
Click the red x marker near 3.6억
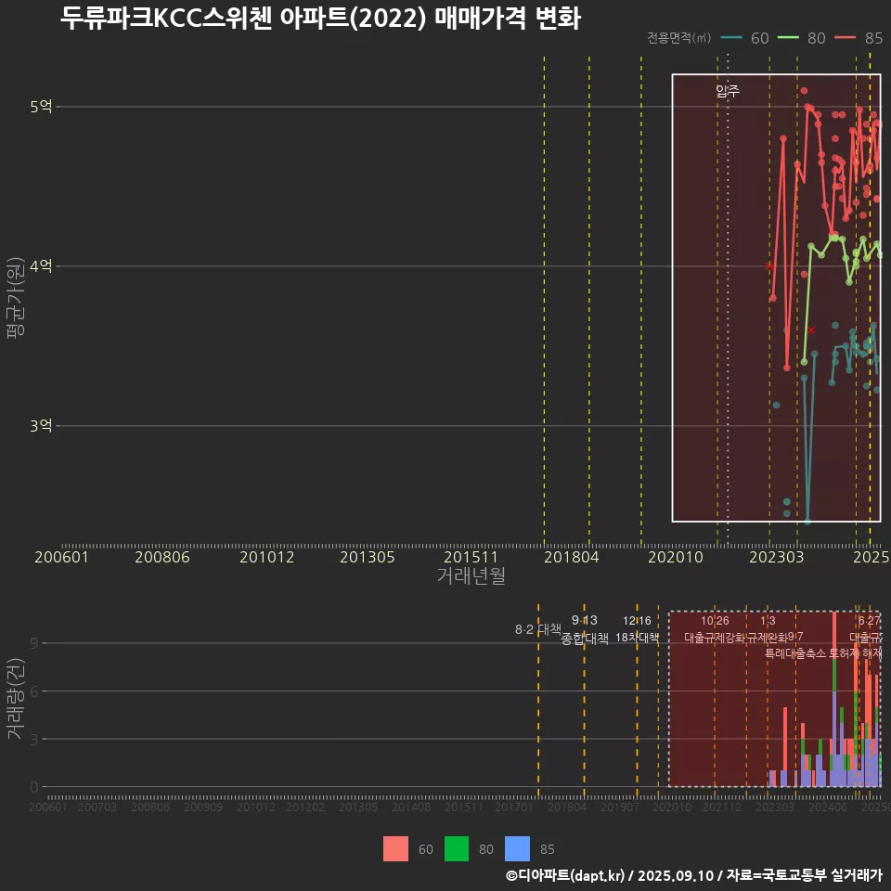811,330
